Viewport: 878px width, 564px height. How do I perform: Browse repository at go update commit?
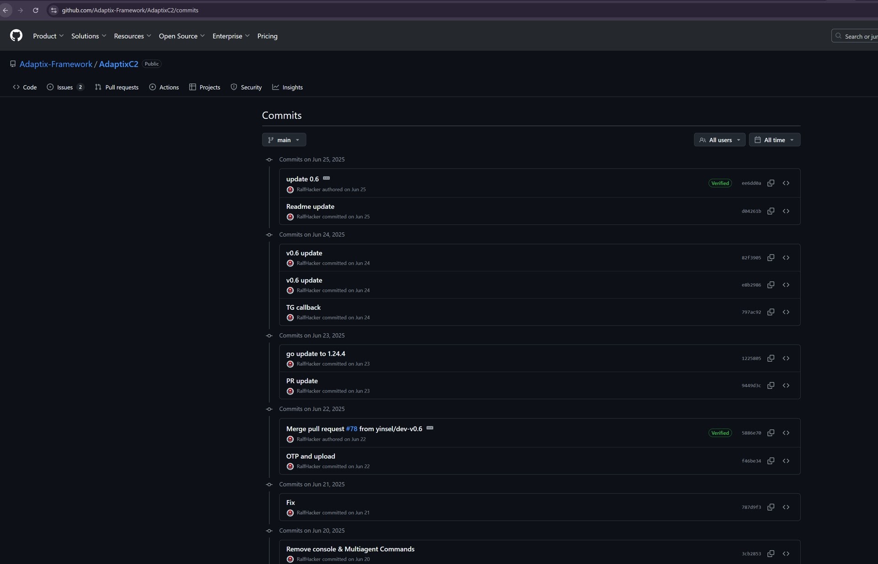click(x=786, y=358)
